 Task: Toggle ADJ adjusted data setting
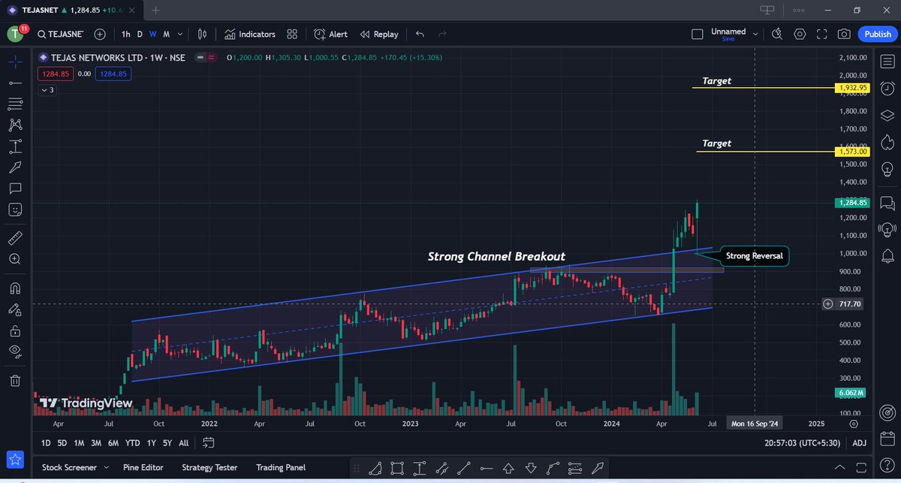click(859, 443)
